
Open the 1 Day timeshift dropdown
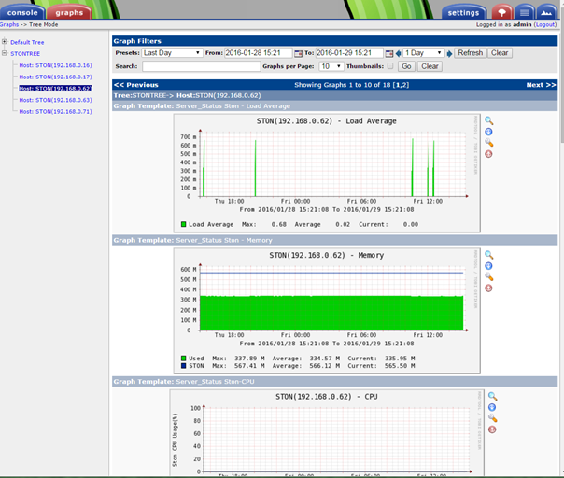(x=424, y=53)
